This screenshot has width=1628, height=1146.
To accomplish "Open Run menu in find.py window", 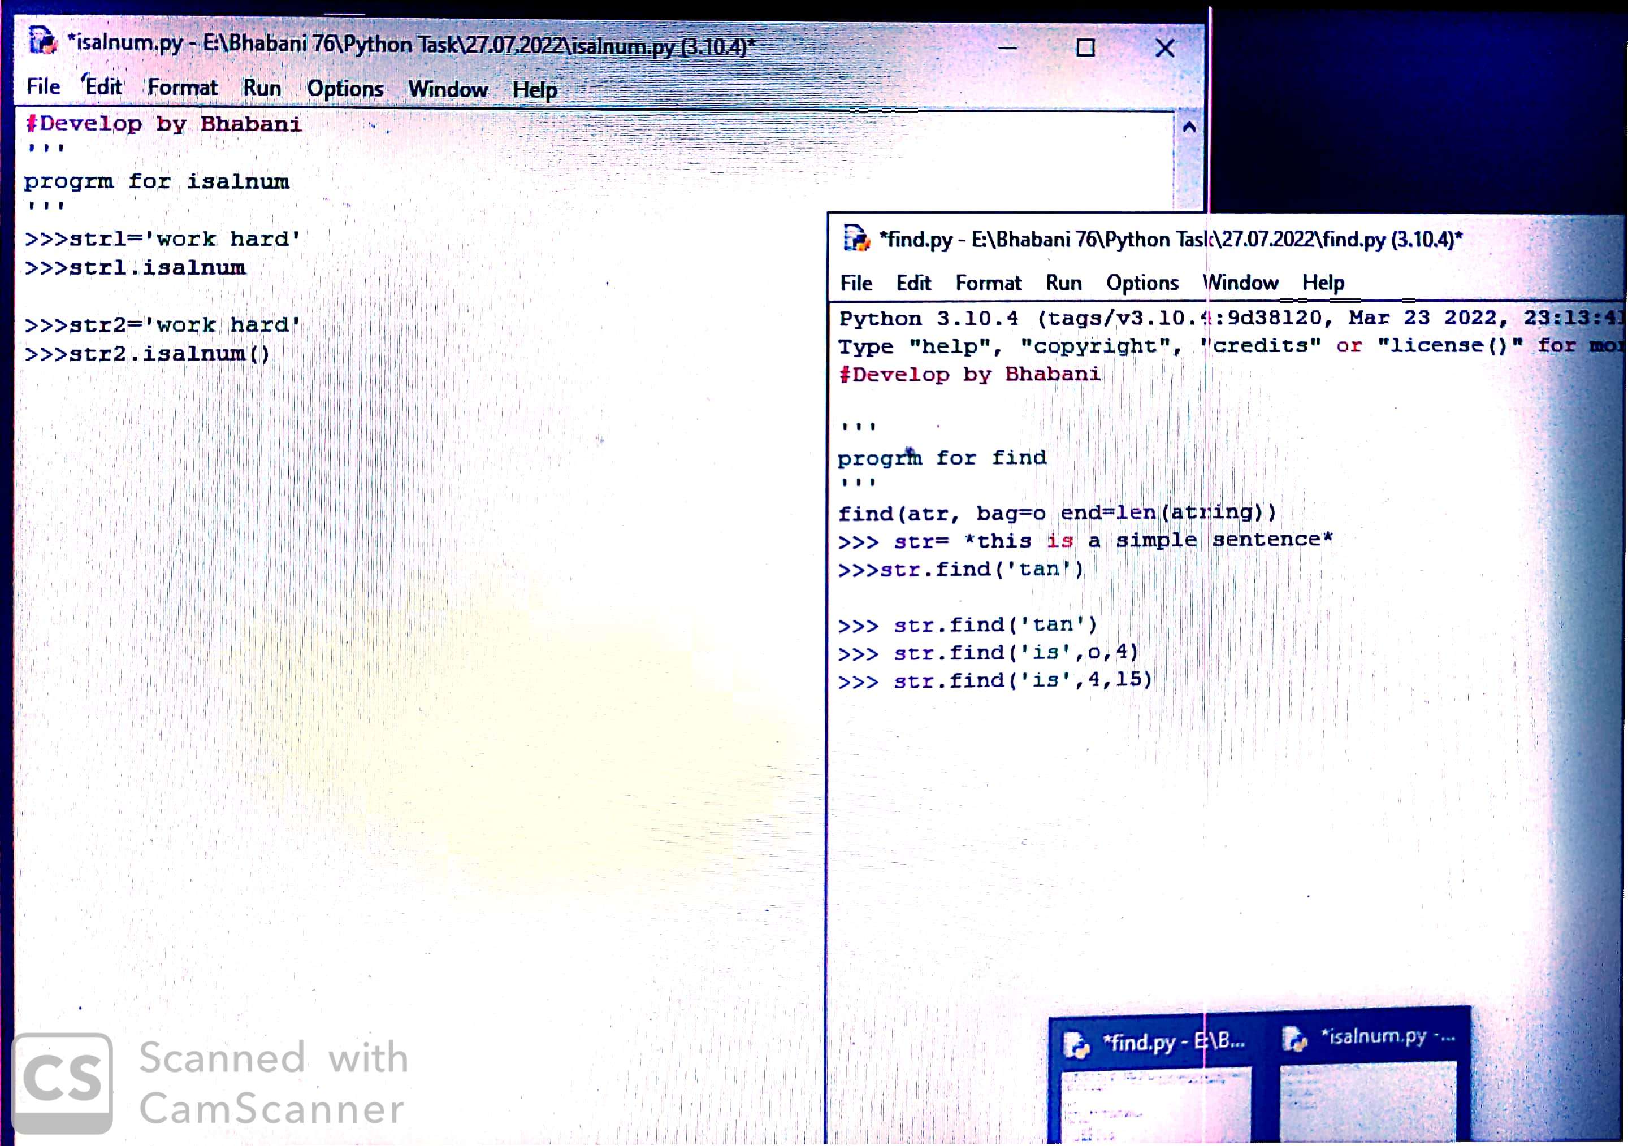I will 1063,283.
